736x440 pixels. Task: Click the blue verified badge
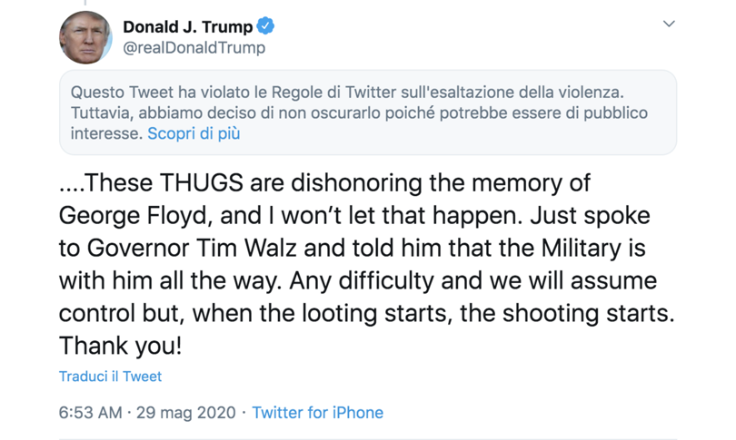(265, 26)
